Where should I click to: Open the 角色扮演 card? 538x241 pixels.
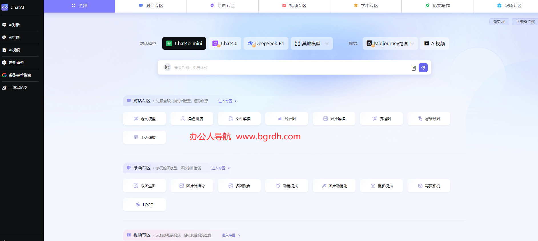(x=192, y=119)
